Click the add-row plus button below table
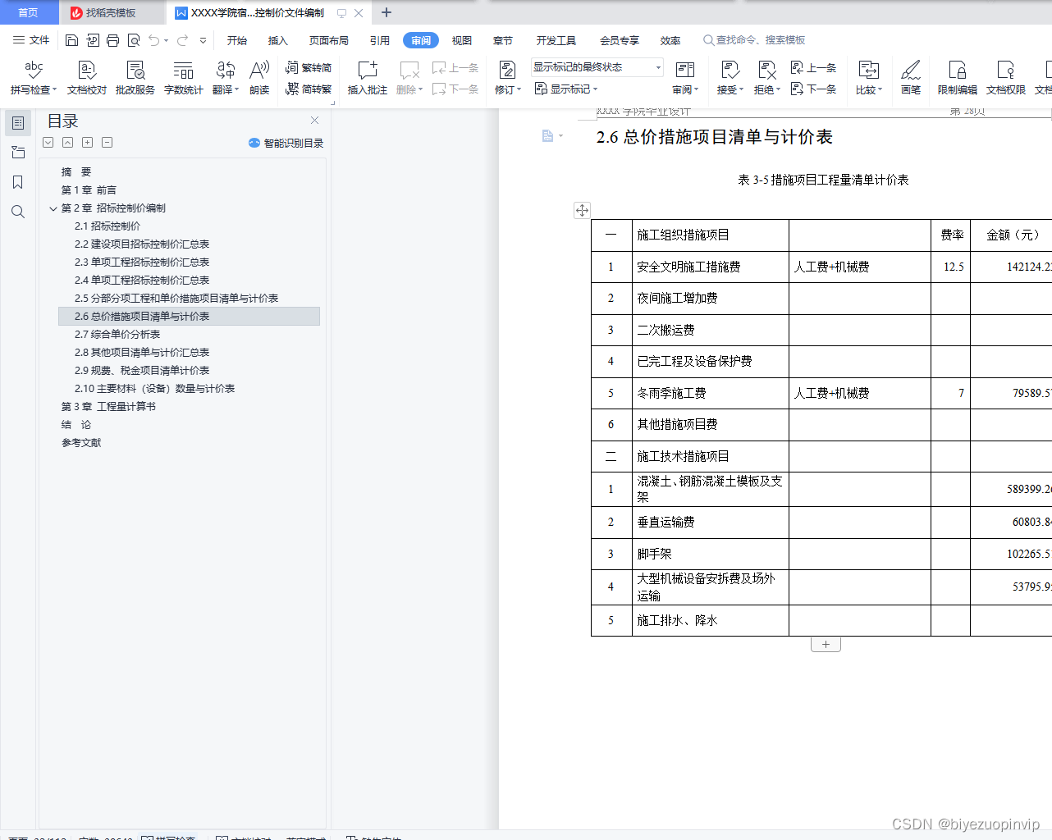 (x=826, y=645)
